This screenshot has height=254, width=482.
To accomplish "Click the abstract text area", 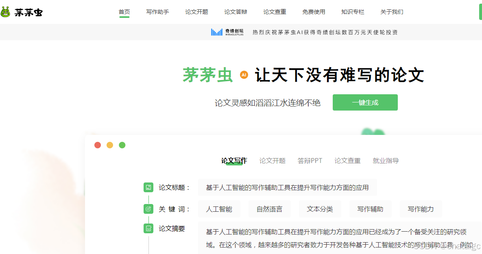I will tap(340, 238).
